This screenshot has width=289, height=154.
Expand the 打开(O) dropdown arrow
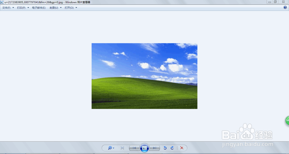pyautogui.click(x=76, y=8)
